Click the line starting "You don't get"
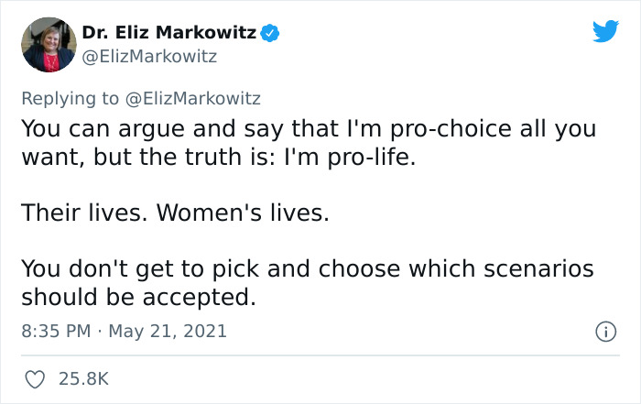Screen dimensions: 641x404 point(308,269)
